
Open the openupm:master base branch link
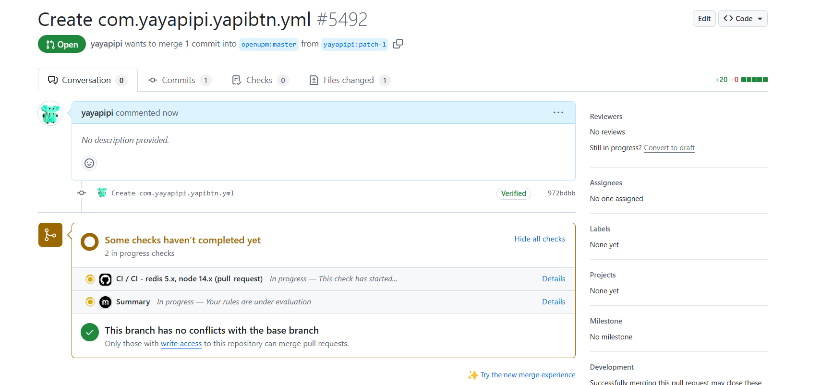click(x=268, y=44)
